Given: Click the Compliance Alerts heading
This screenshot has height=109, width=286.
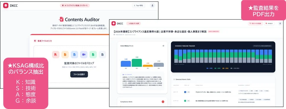Looking at the screenshot, I should (126, 102).
